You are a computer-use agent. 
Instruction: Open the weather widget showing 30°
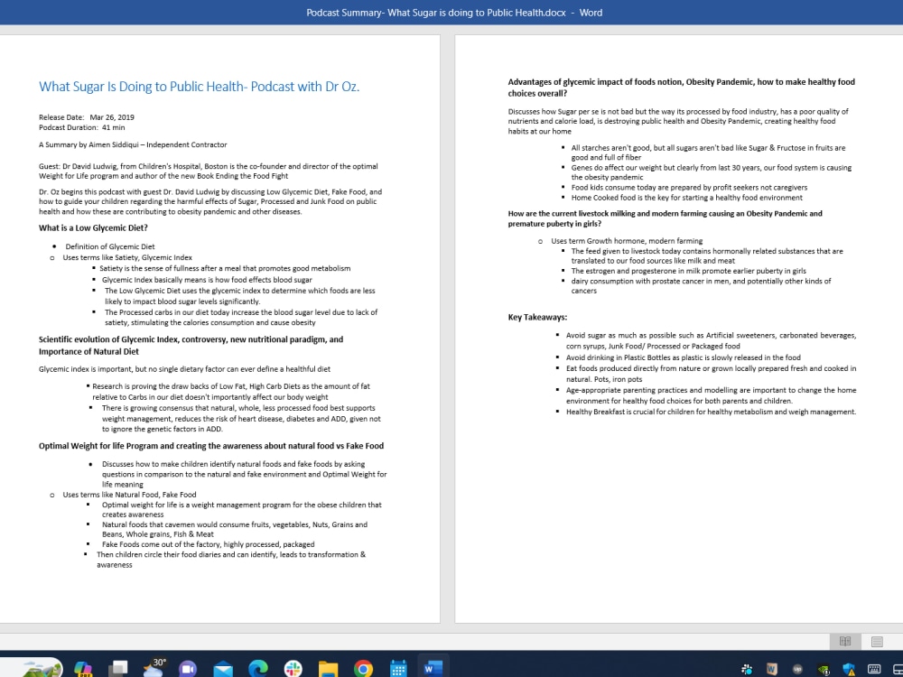(x=154, y=668)
